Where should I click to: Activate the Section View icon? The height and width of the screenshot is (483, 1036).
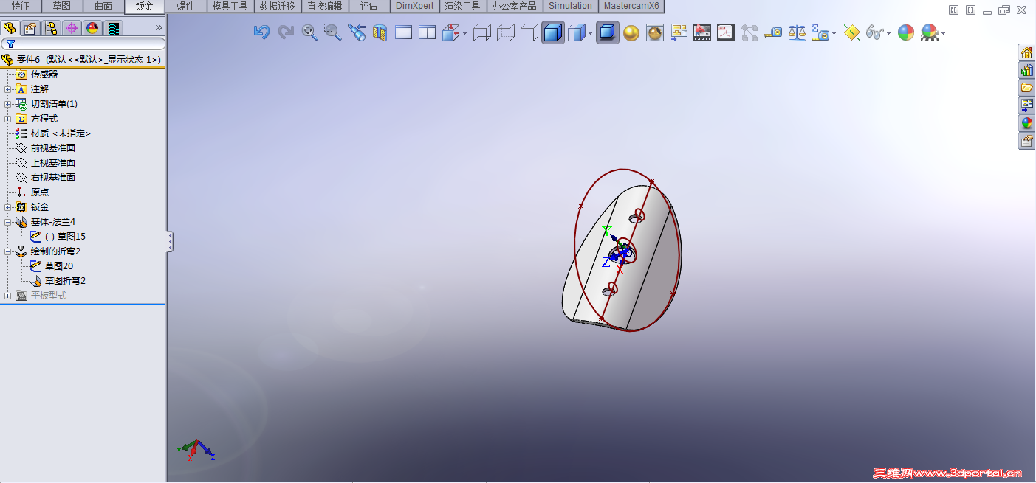[380, 32]
